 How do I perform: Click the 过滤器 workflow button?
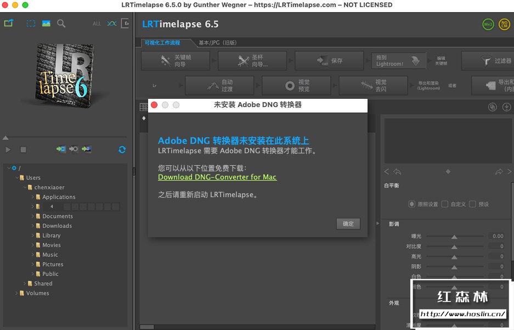pyautogui.click(x=488, y=61)
